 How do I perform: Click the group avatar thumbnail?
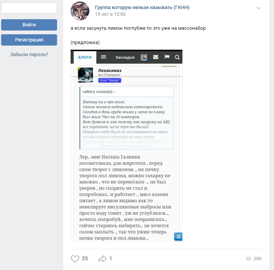80,11
